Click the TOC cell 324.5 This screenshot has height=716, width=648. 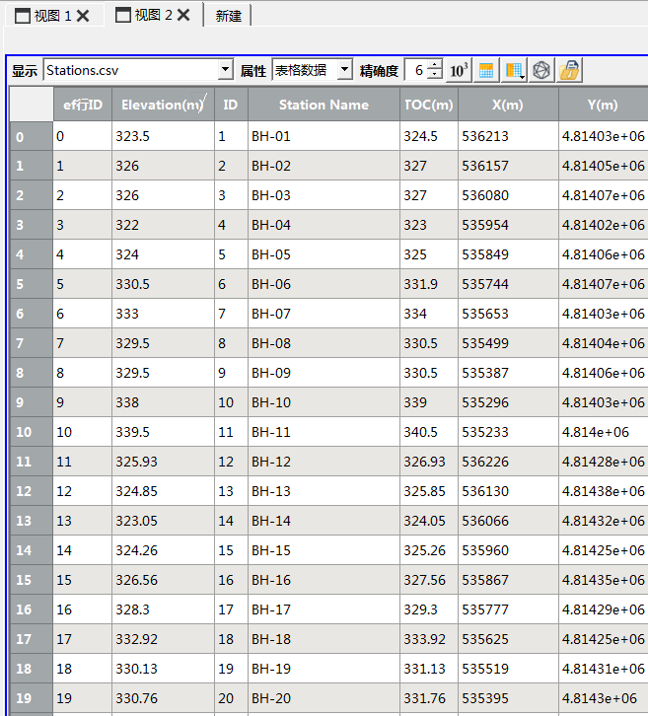click(x=429, y=136)
